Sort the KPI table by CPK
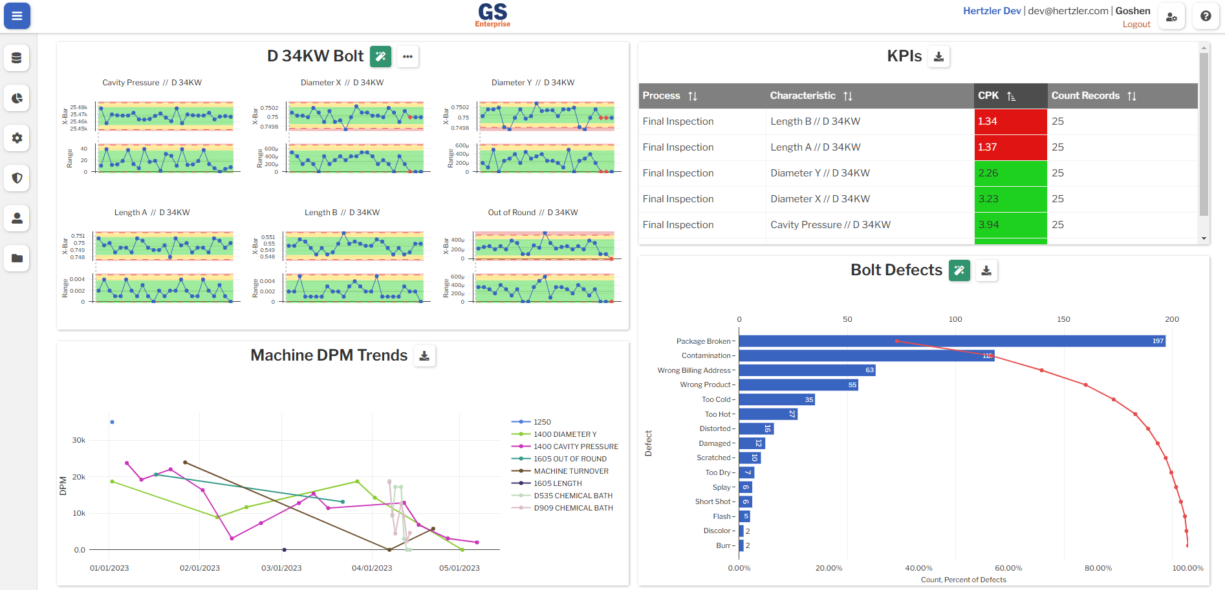Screen dimensions: 1225x590 point(1010,96)
